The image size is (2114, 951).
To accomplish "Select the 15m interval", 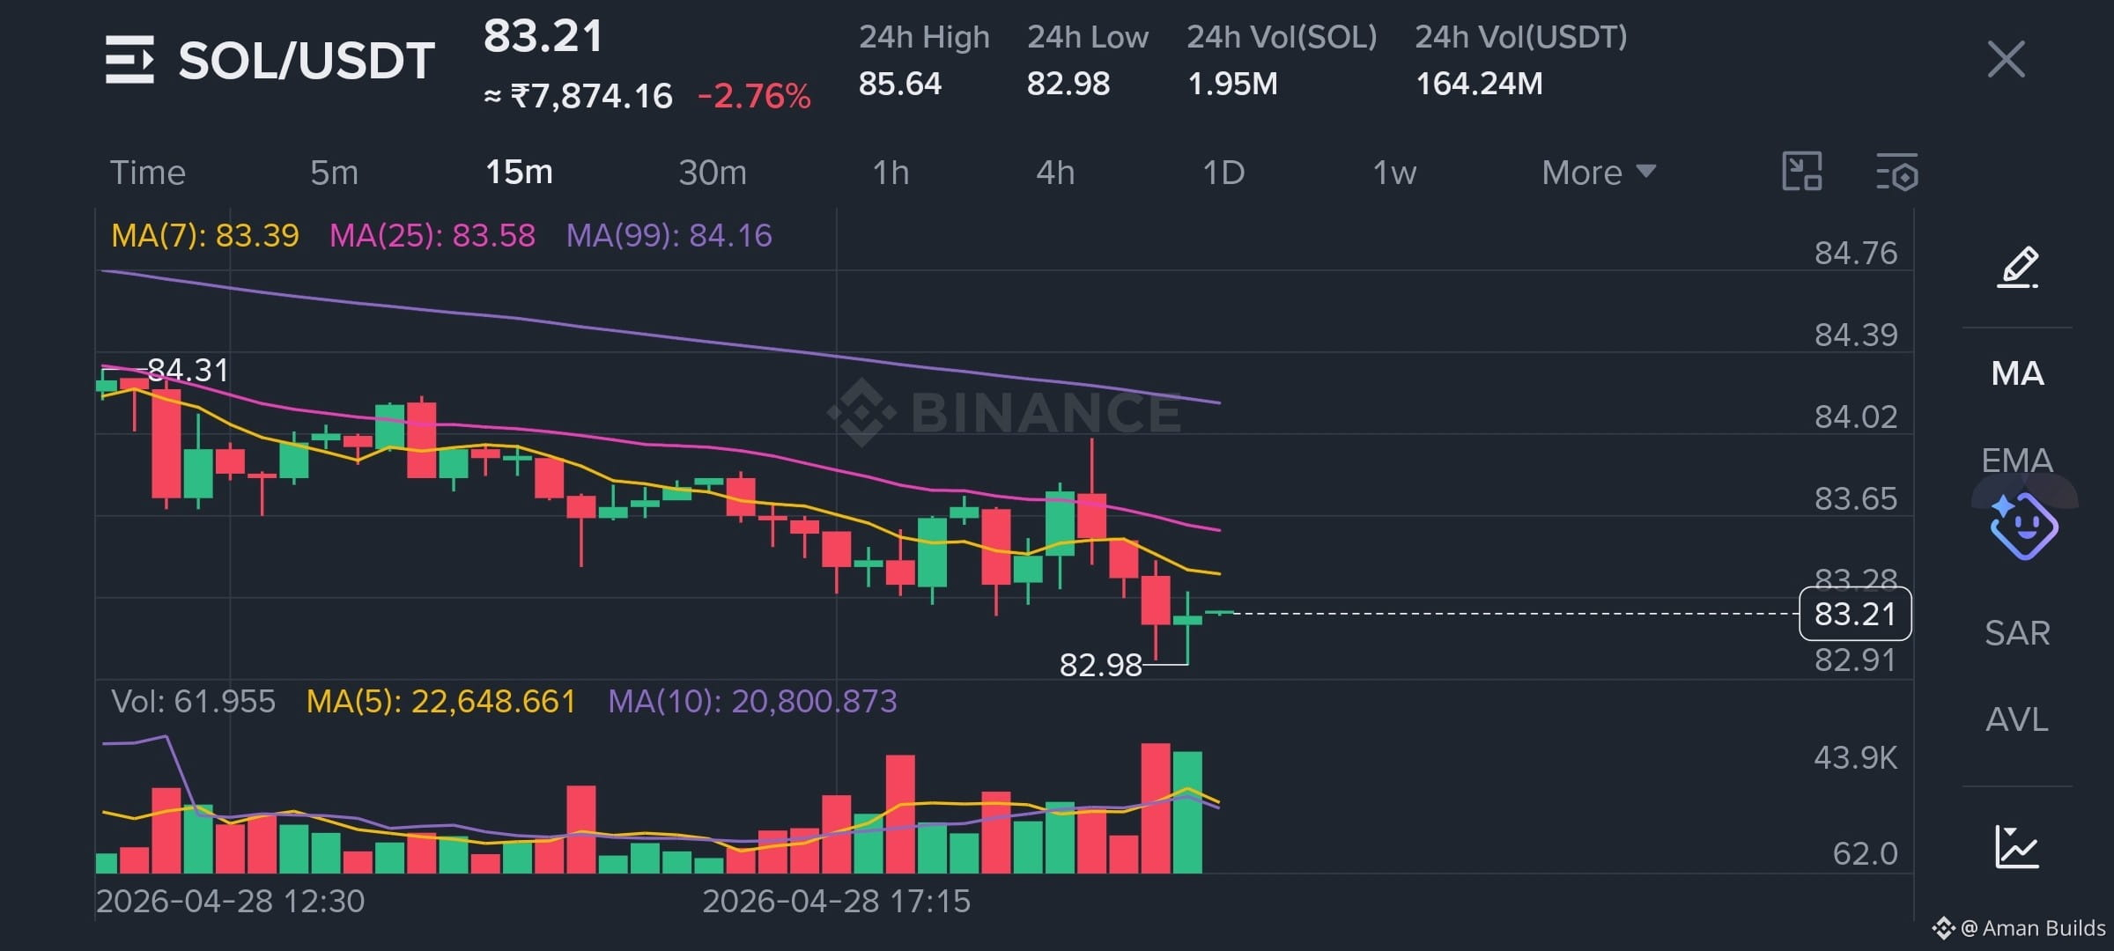I will click(519, 173).
